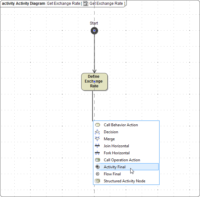Click the diagram icon in header
The width and height of the screenshot is (200, 197).
(x=86, y=4)
